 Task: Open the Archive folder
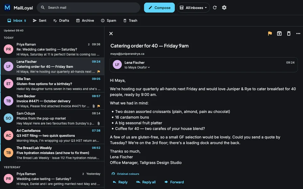[85, 20]
